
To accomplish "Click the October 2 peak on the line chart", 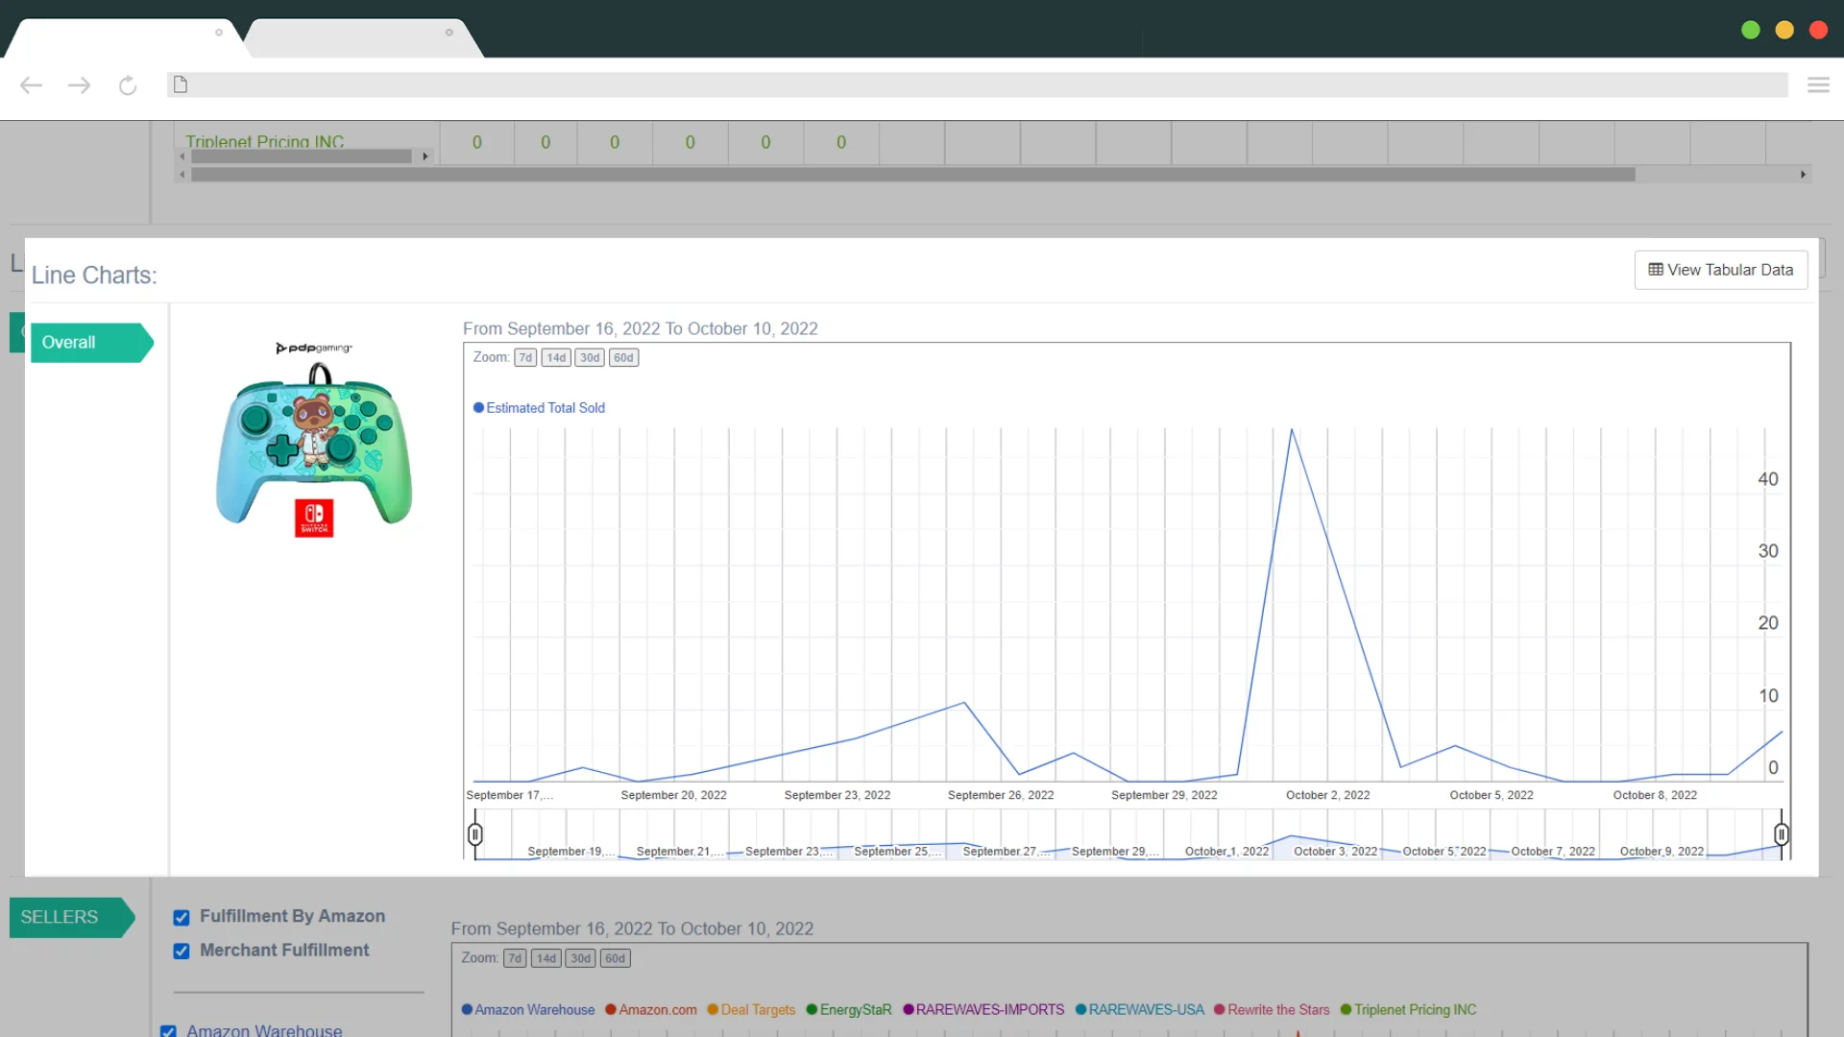I will 1292,429.
